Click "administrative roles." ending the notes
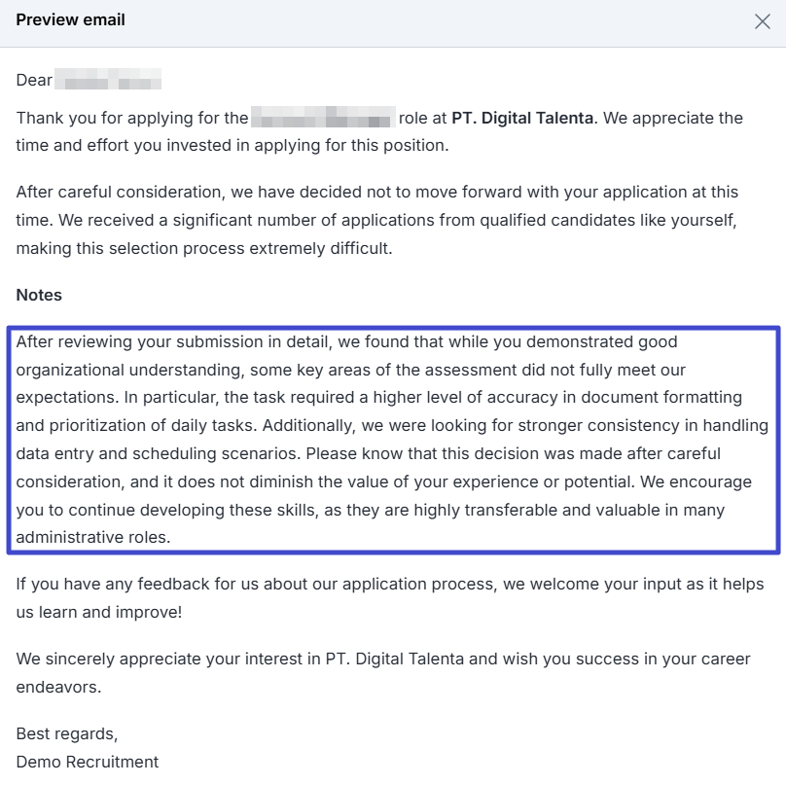Screen dimensions: 786x785 point(93,537)
